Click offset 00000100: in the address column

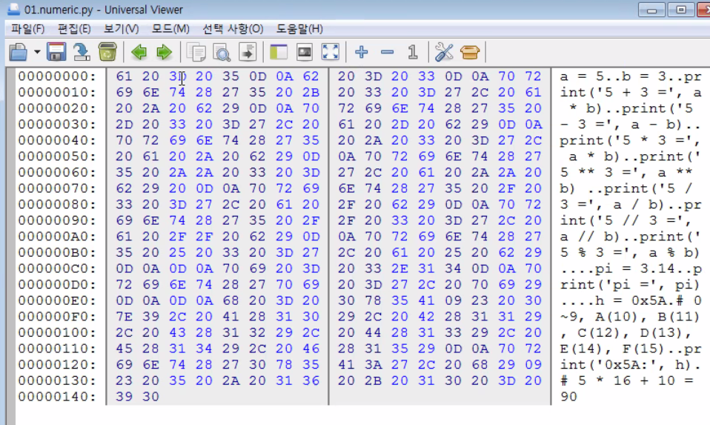(57, 332)
